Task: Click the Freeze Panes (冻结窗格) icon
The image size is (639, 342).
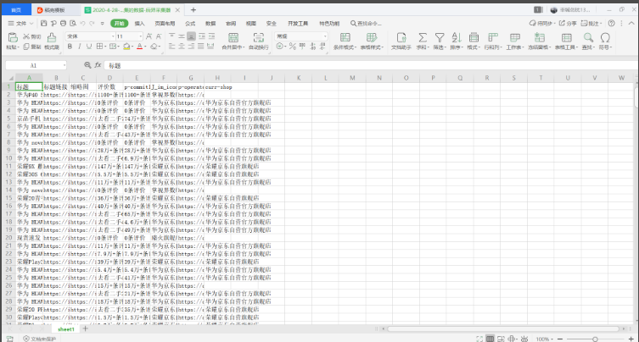Action: pos(540,37)
